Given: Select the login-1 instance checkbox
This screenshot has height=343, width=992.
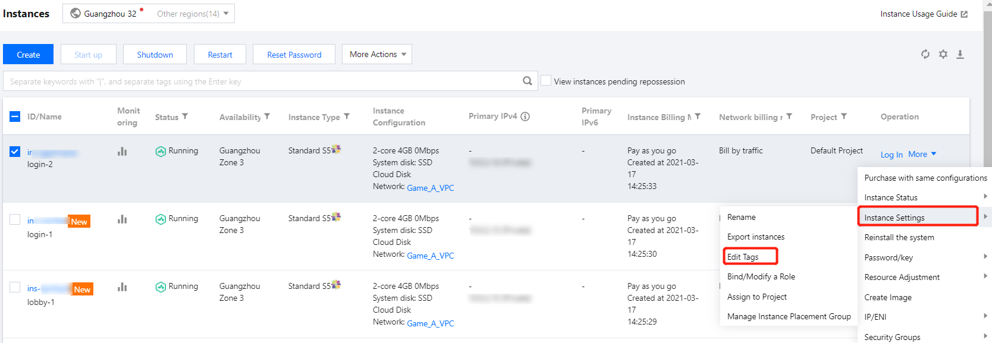Looking at the screenshot, I should pyautogui.click(x=15, y=219).
